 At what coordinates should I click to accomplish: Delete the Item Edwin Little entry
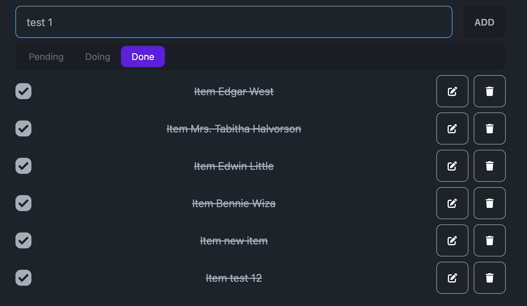pyautogui.click(x=489, y=166)
